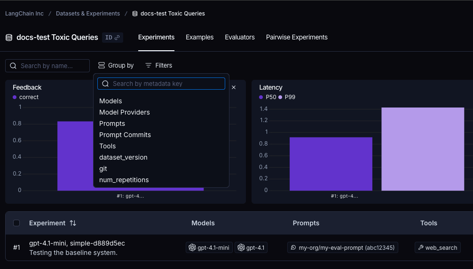
Task: Toggle the correct legend dot in Feedback
Action: [15, 97]
